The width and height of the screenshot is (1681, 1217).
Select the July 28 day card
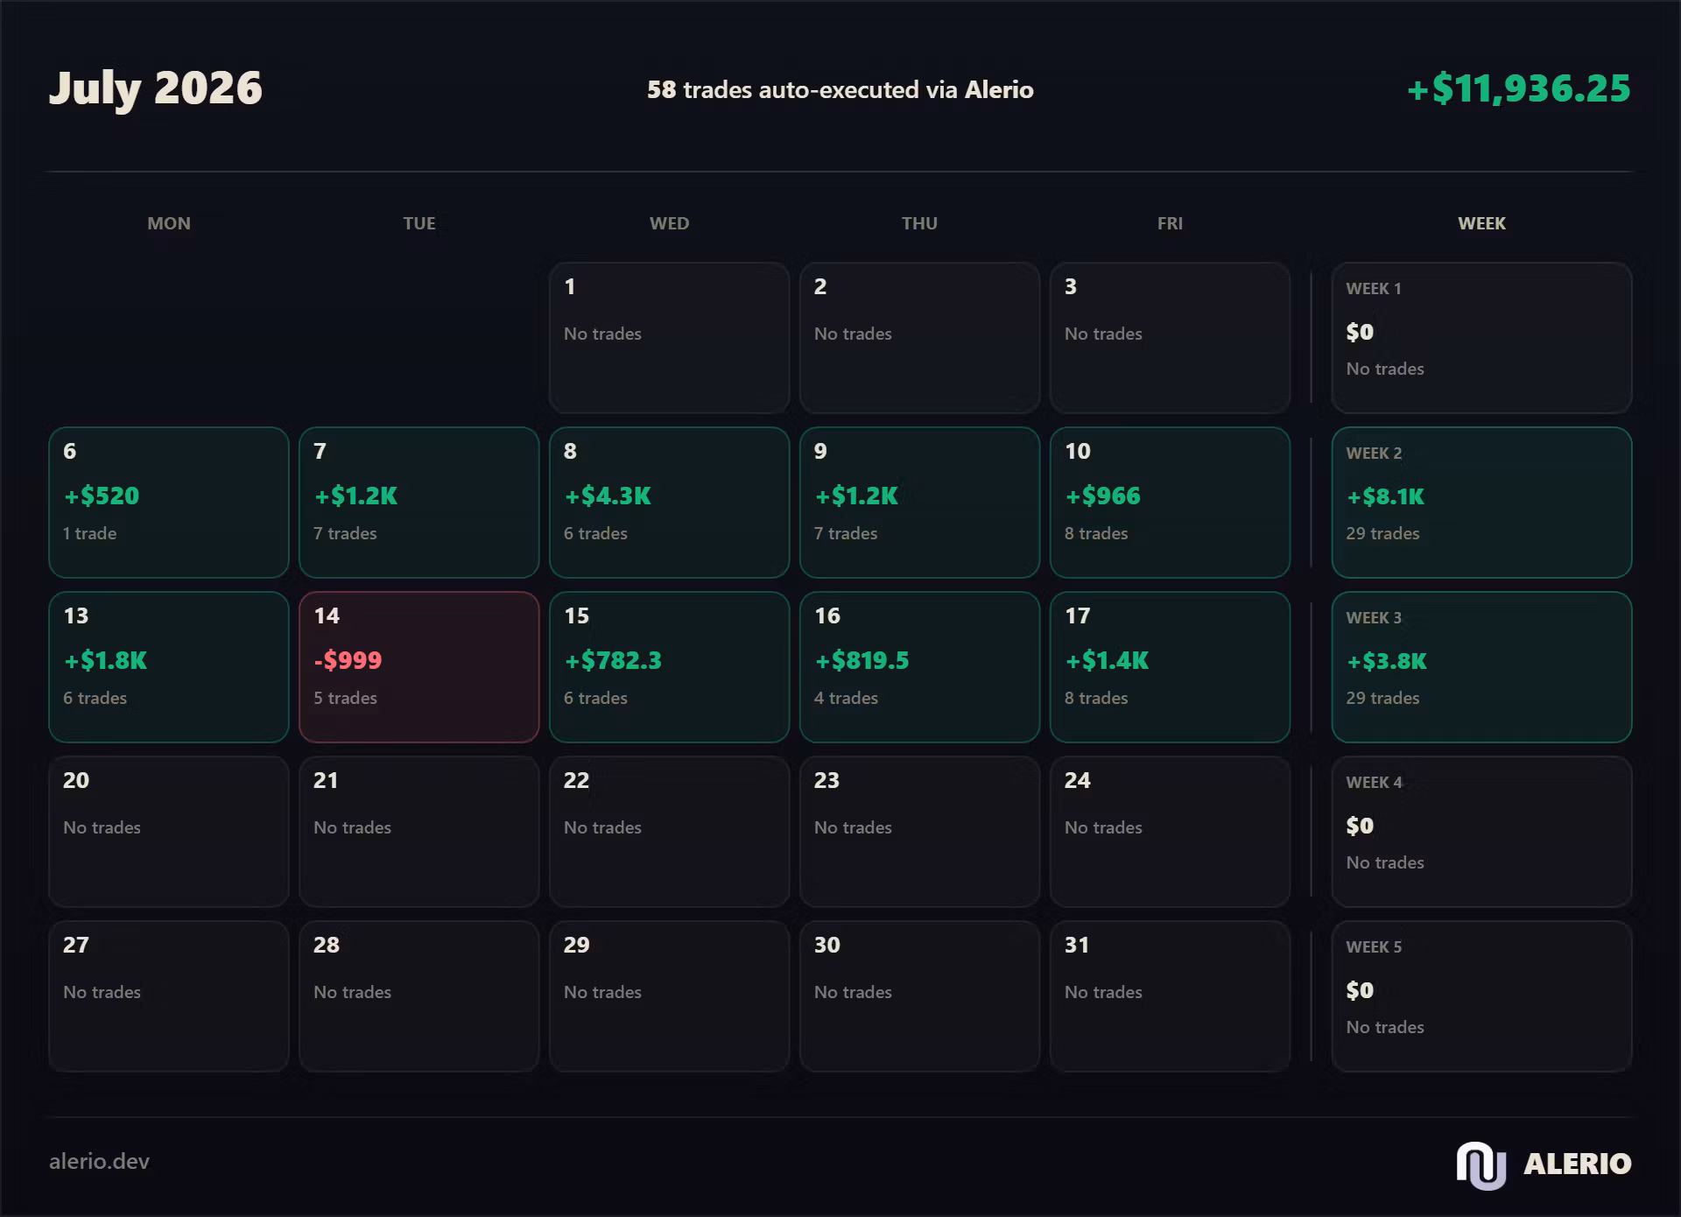pos(419,996)
